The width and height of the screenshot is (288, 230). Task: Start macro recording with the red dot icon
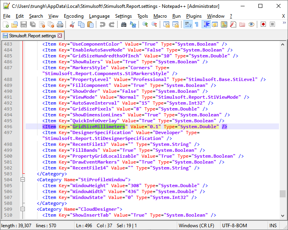(263, 24)
